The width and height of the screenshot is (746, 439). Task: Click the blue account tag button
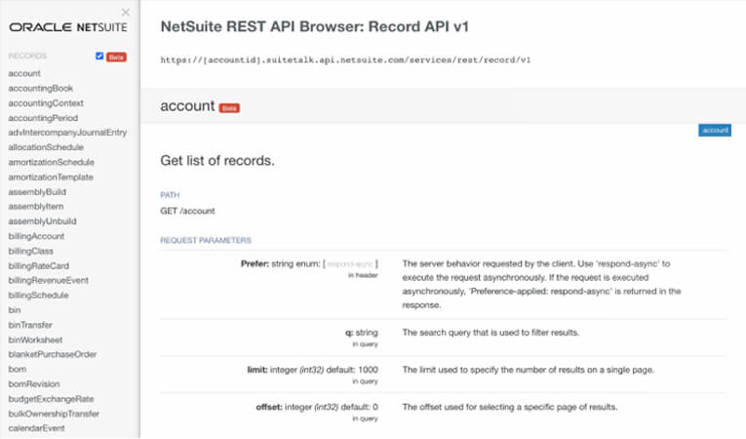click(x=714, y=130)
